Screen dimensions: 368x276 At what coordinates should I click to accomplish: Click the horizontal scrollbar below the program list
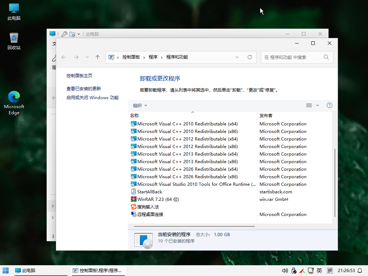[x=194, y=226]
